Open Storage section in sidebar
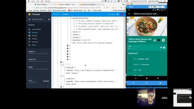 [34, 36]
